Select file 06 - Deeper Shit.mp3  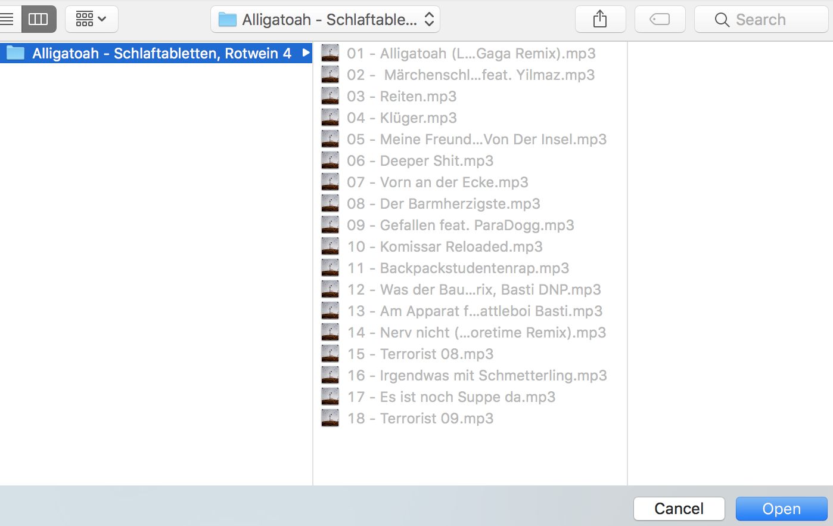pos(471,160)
